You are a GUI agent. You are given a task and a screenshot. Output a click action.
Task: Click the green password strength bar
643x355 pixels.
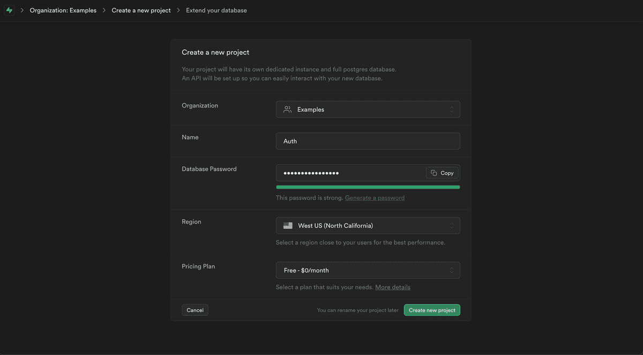coord(368,187)
